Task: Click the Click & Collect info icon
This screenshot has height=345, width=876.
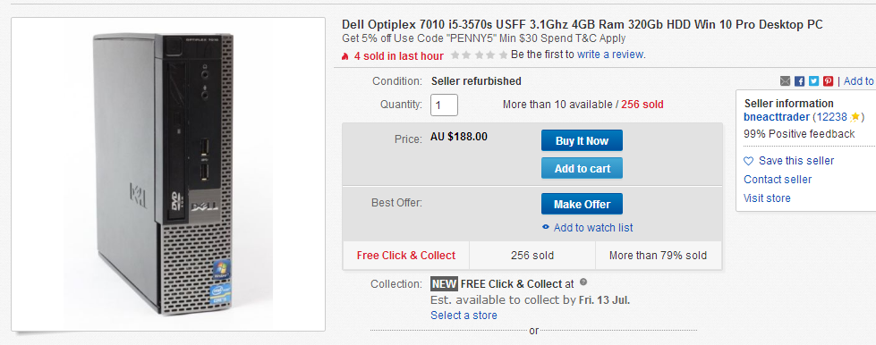Action: (583, 282)
